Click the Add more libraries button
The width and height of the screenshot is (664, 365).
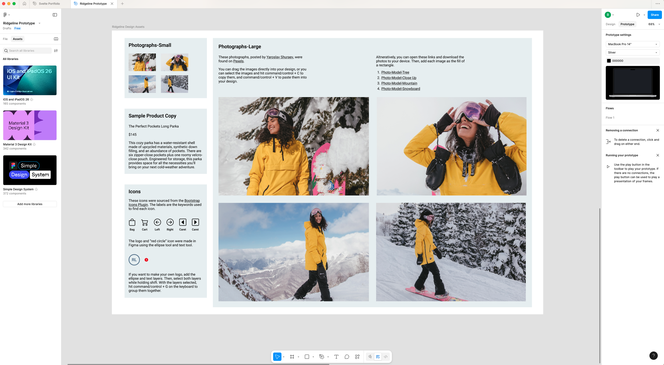pyautogui.click(x=30, y=204)
